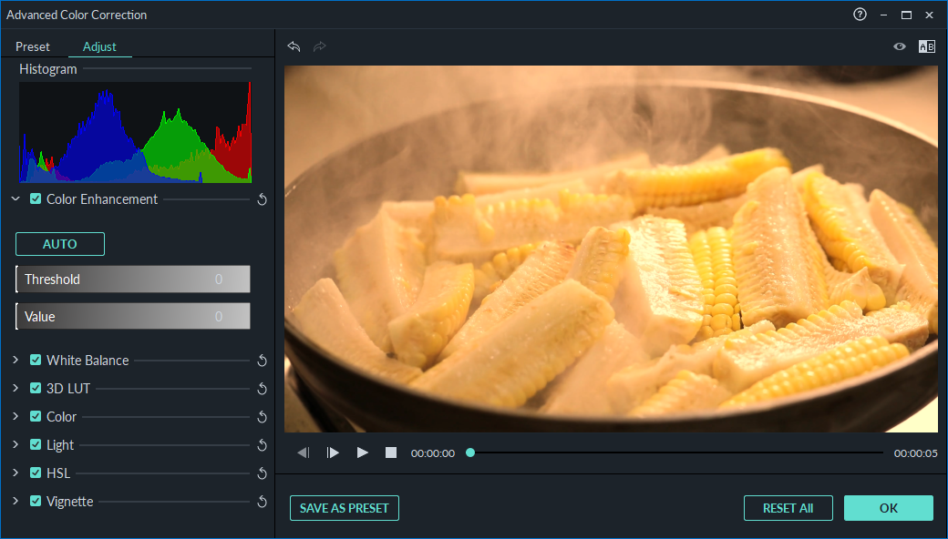Screen dimensions: 948x539
Task: Expand the White Balance section
Action: click(x=15, y=361)
